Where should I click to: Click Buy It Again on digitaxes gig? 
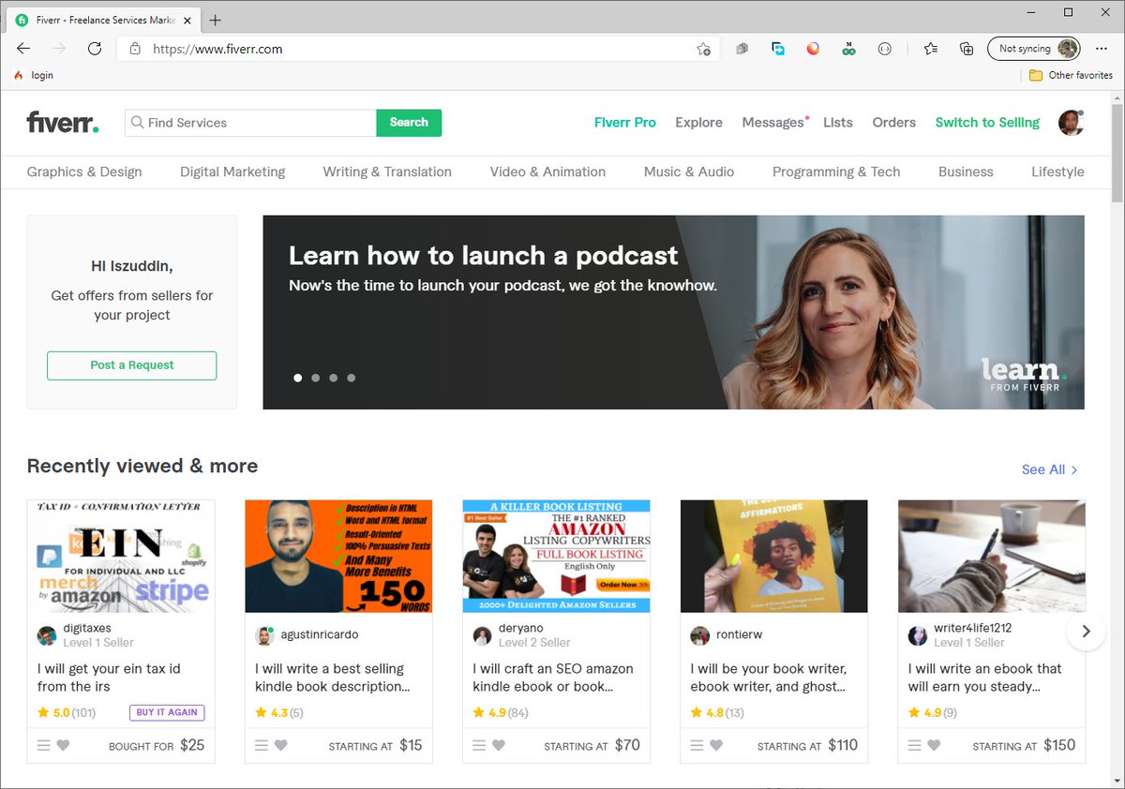point(167,712)
